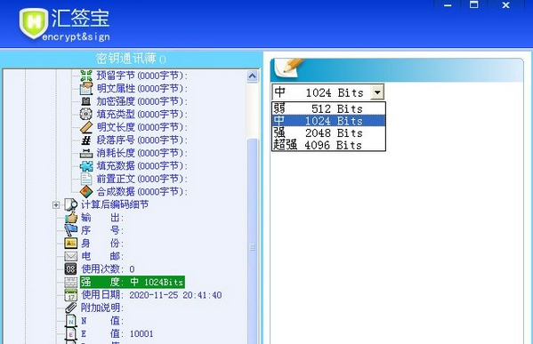This screenshot has height=344, width=533.
Task: Close the 汇签宝 window
Action: [505, 5]
